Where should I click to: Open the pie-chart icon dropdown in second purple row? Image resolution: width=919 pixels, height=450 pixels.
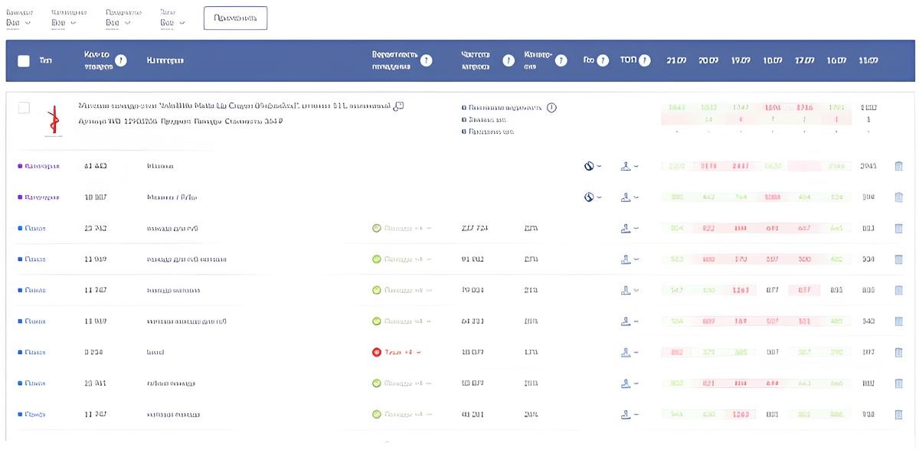(593, 197)
